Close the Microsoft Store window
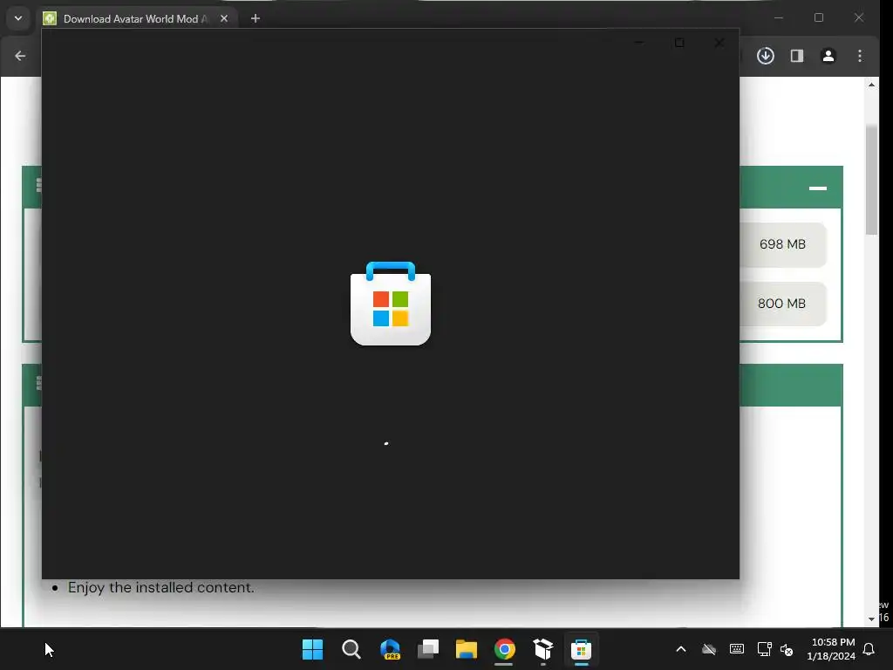 click(x=719, y=43)
